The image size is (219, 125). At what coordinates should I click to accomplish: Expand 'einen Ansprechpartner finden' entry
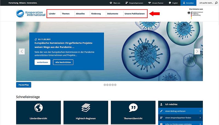[x=180, y=118]
